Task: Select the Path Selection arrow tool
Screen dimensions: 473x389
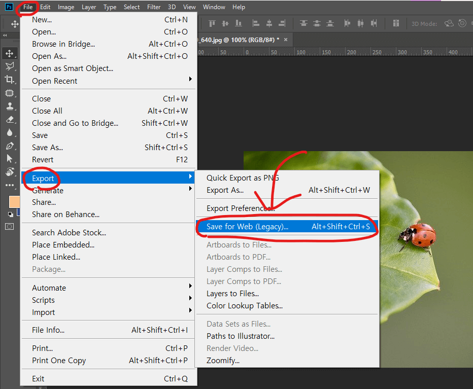Action: pos(9,159)
